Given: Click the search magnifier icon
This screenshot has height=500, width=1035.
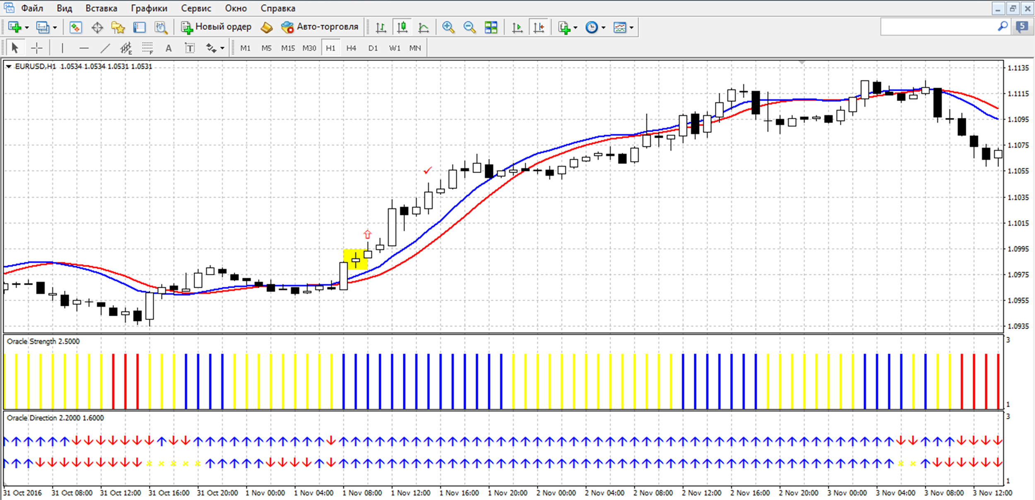Looking at the screenshot, I should [x=1003, y=27].
